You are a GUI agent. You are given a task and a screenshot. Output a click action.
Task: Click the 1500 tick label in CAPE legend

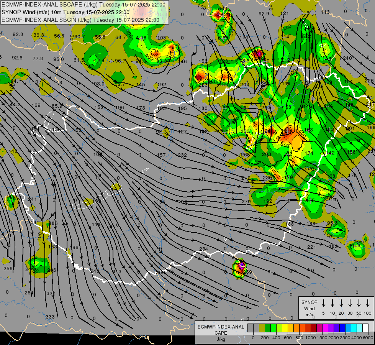click(322, 338)
